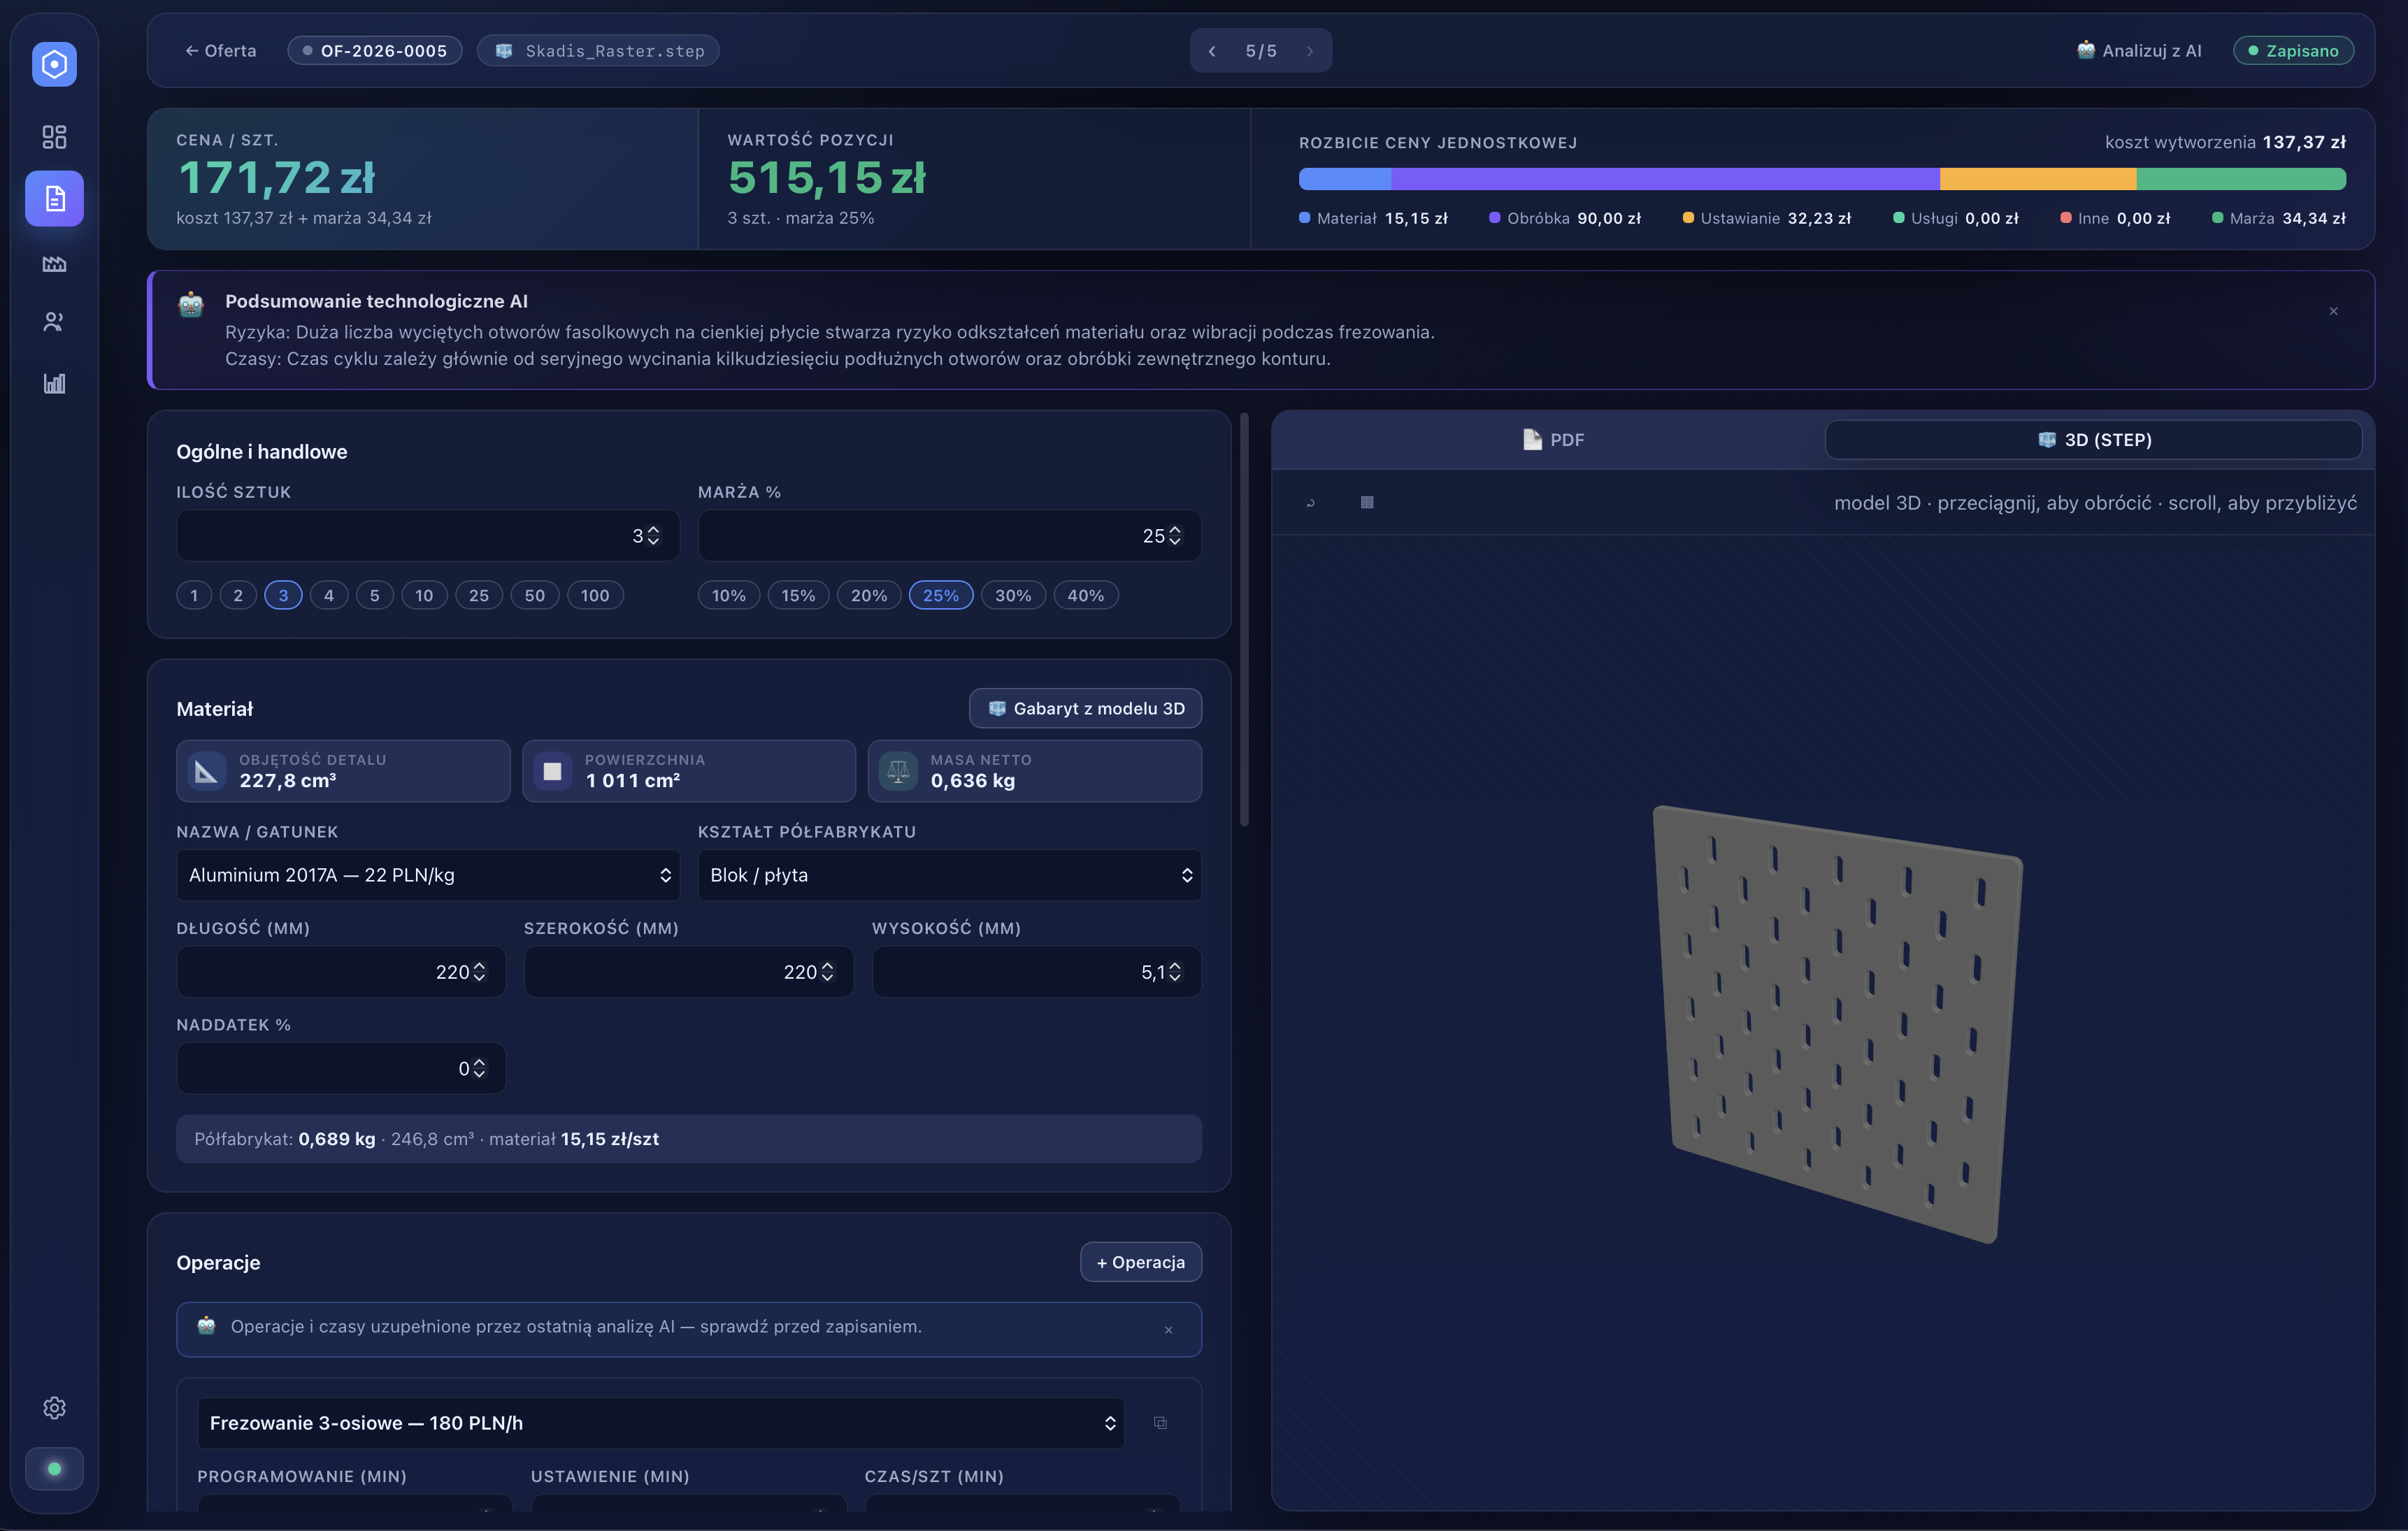Click the Długość (mm) stepper arrows
The width and height of the screenshot is (2408, 1531).
coord(479,972)
